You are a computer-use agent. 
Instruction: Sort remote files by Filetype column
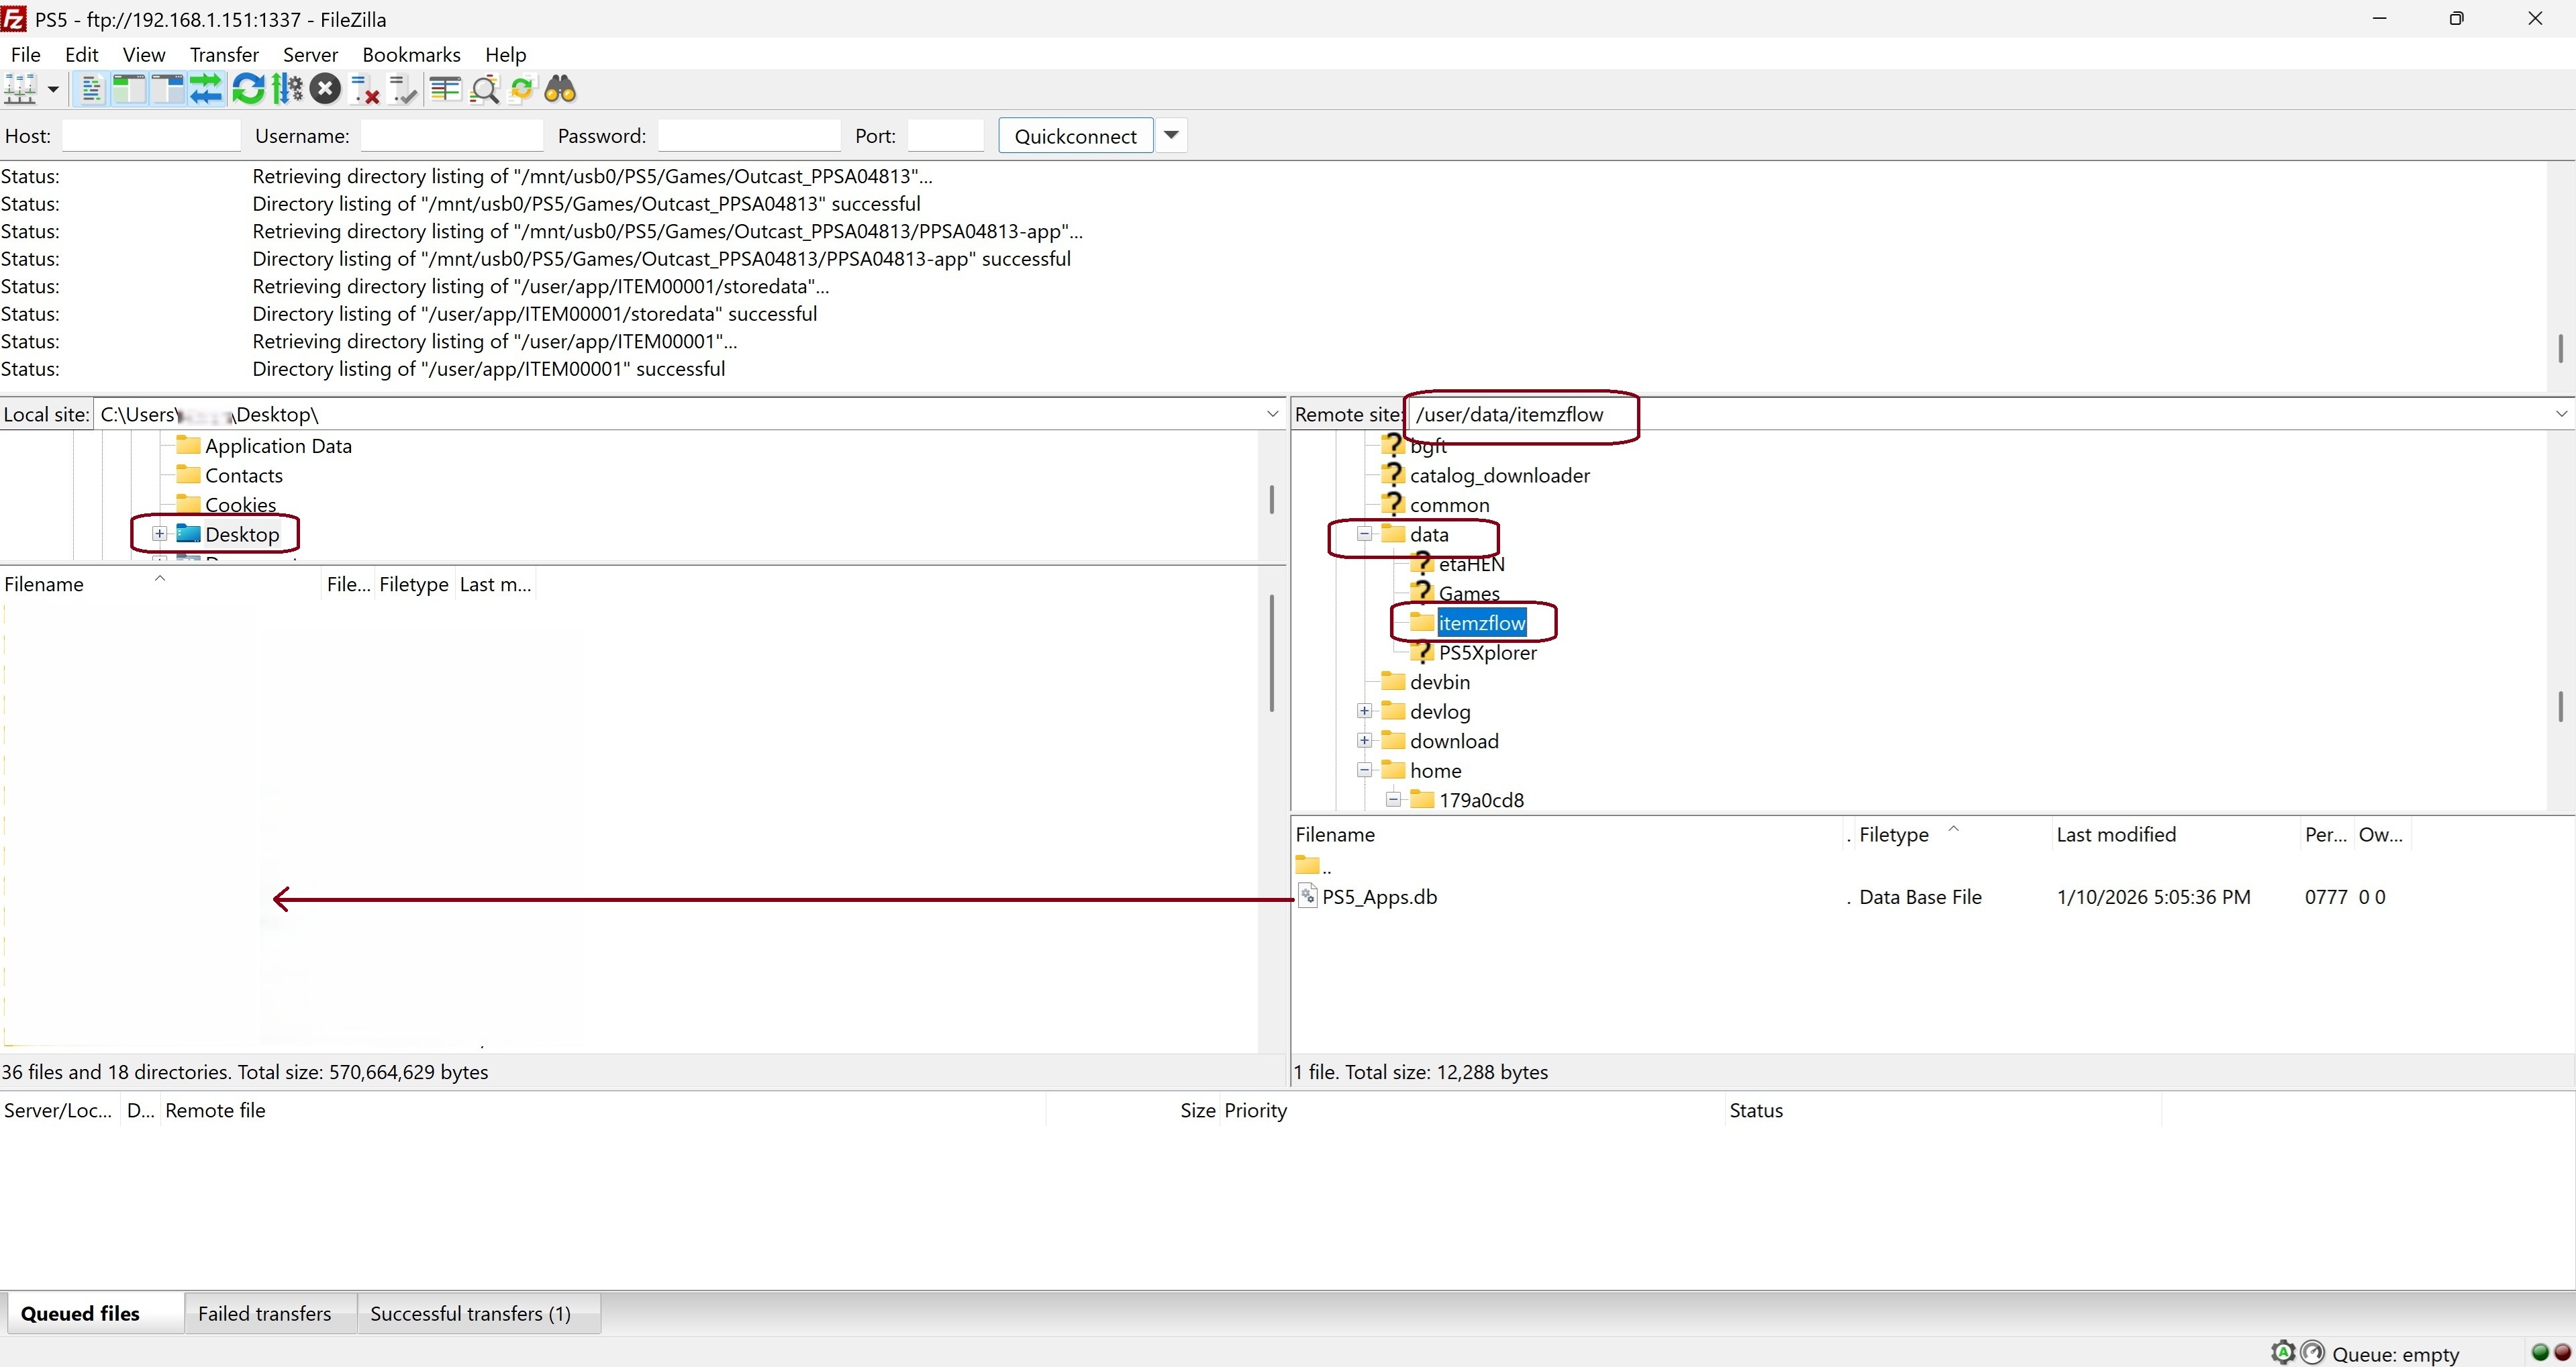pyautogui.click(x=1893, y=835)
